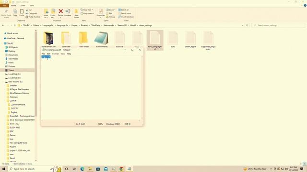Screen dimensions: 307x172
Task: Click the Search steam_settings field
Action: pos(278,25)
